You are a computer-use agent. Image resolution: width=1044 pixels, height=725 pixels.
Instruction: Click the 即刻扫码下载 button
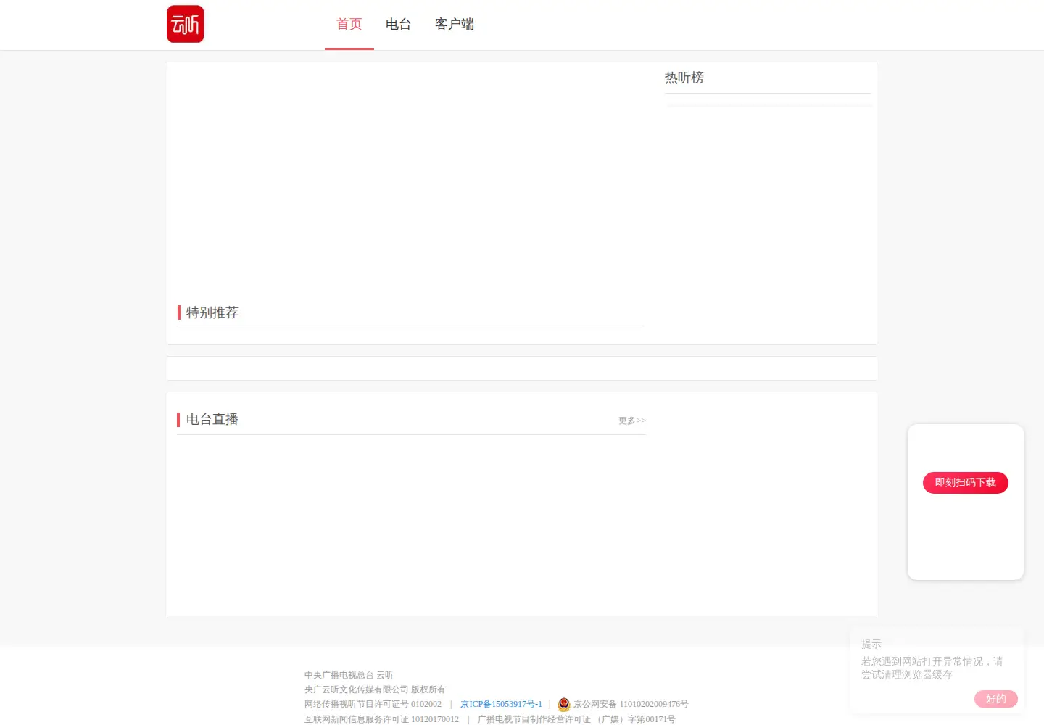tap(966, 483)
